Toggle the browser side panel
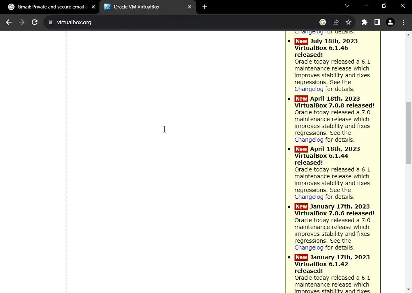 [377, 22]
